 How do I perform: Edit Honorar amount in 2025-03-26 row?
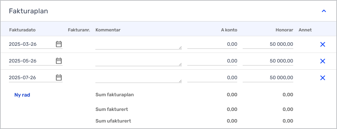click(268, 44)
